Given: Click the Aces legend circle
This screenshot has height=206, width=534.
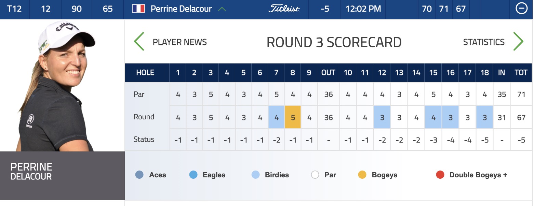Looking at the screenshot, I should [139, 175].
